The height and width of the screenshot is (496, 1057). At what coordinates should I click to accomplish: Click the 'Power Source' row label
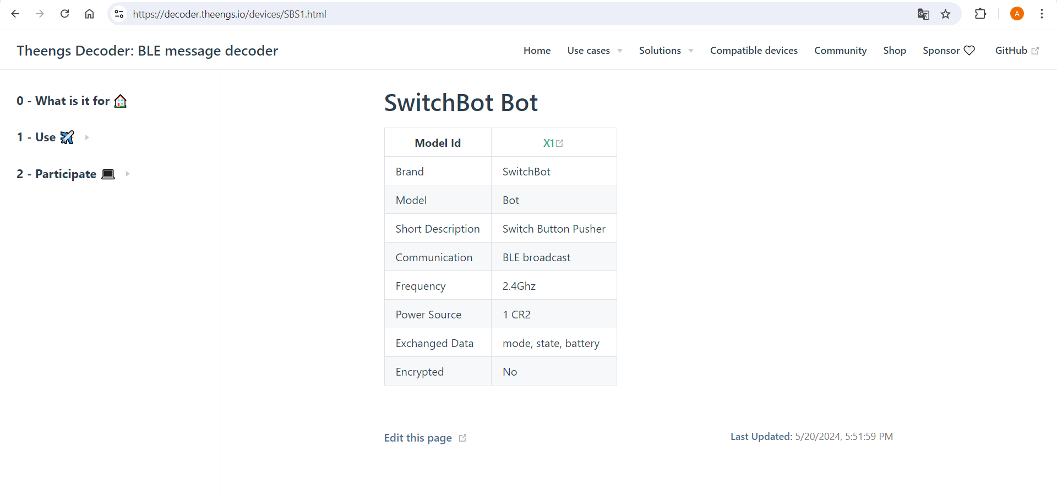tap(428, 315)
